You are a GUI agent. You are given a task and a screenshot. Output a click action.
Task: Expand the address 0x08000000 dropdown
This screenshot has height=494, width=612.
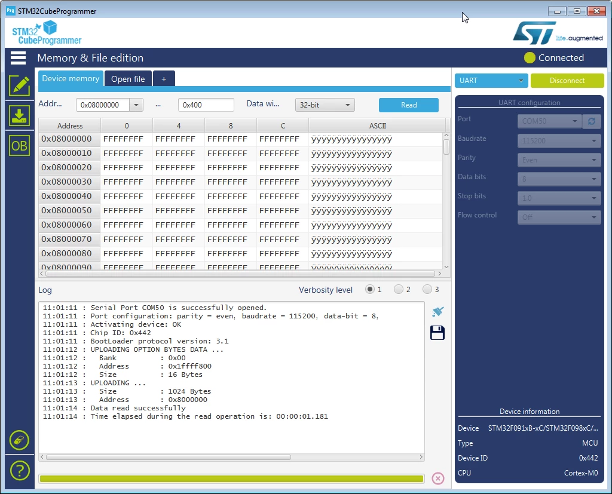click(x=136, y=105)
